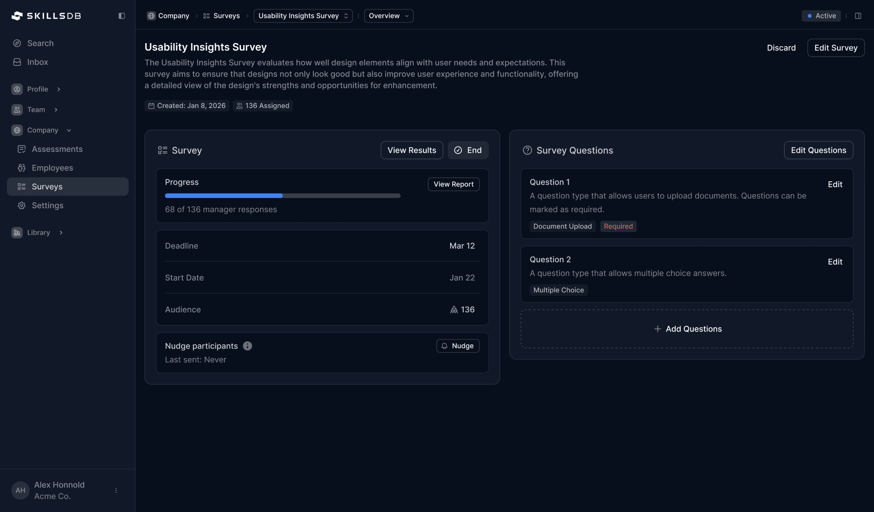The width and height of the screenshot is (874, 512).
Task: Click the Settings gear icon
Action: click(22, 205)
